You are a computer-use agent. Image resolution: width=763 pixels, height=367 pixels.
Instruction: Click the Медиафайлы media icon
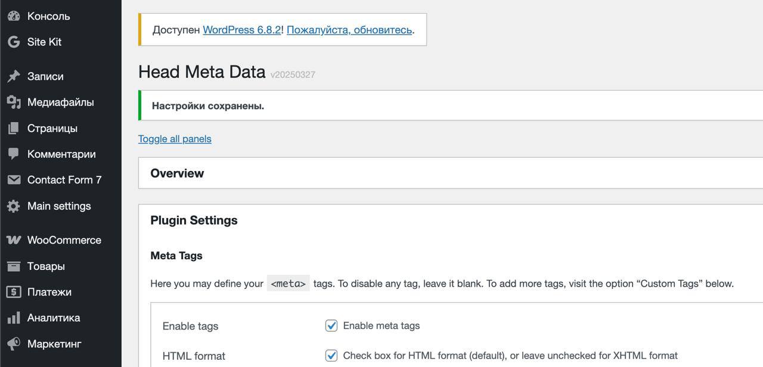click(14, 102)
